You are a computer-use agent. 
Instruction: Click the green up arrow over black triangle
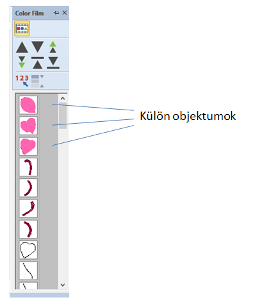coord(53,47)
